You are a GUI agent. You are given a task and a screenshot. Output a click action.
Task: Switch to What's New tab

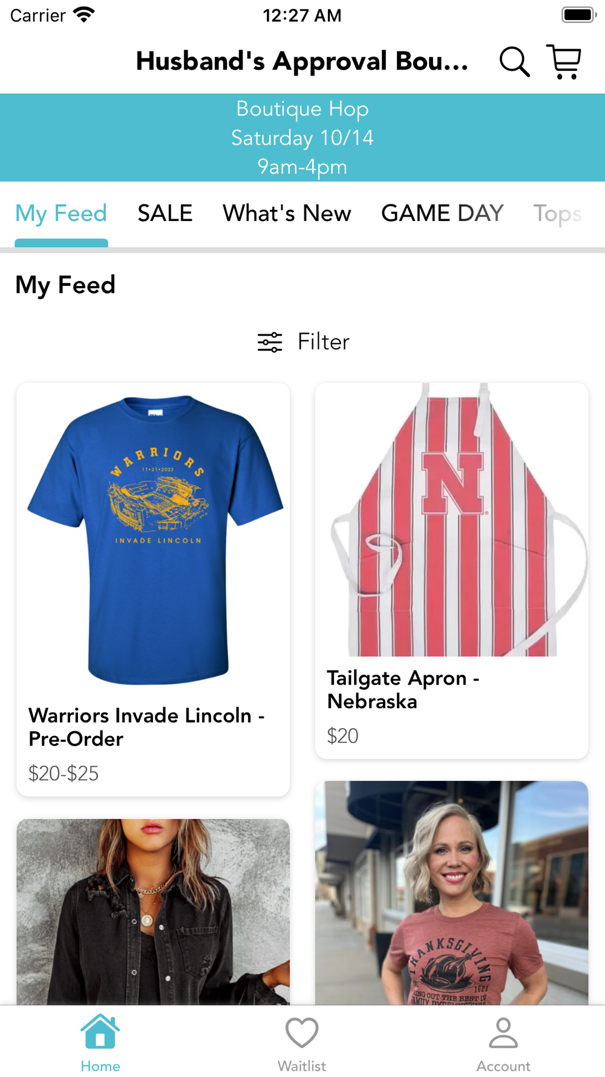[x=287, y=213]
